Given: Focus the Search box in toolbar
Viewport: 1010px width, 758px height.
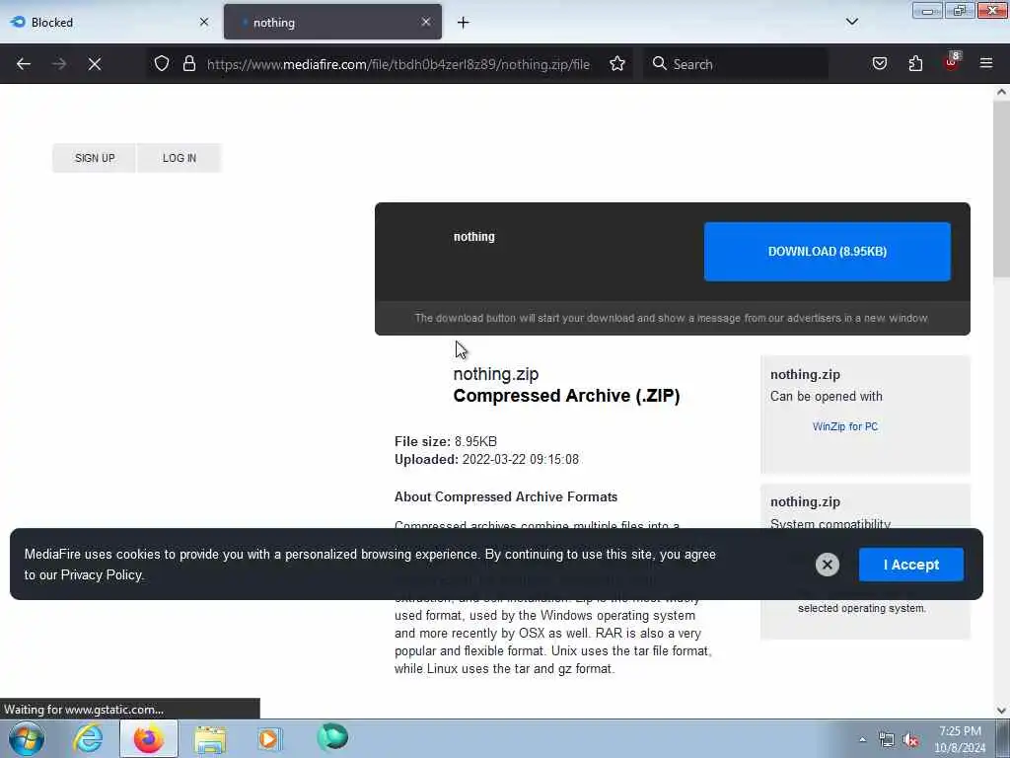Looking at the screenshot, I should click(x=736, y=64).
